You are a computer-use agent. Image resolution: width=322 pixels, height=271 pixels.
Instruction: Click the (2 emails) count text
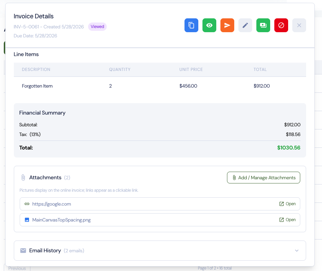click(x=74, y=251)
